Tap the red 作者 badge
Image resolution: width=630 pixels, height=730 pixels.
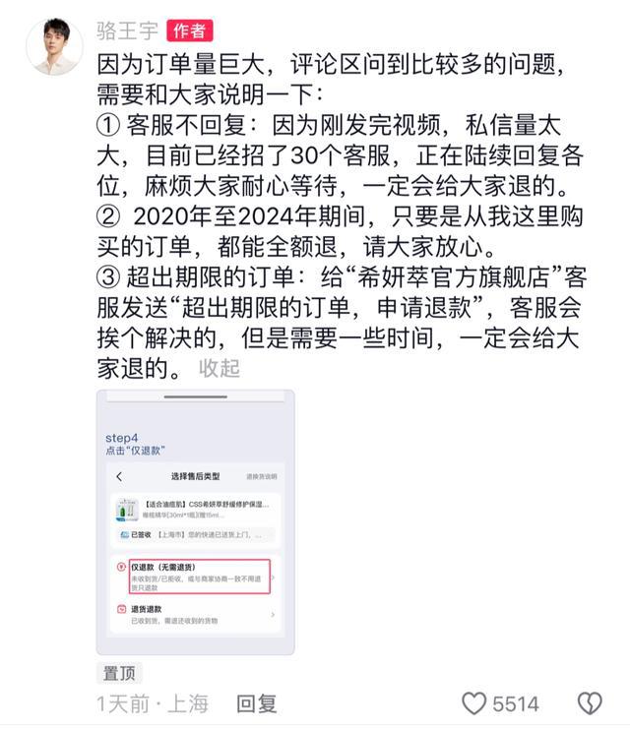[x=190, y=31]
